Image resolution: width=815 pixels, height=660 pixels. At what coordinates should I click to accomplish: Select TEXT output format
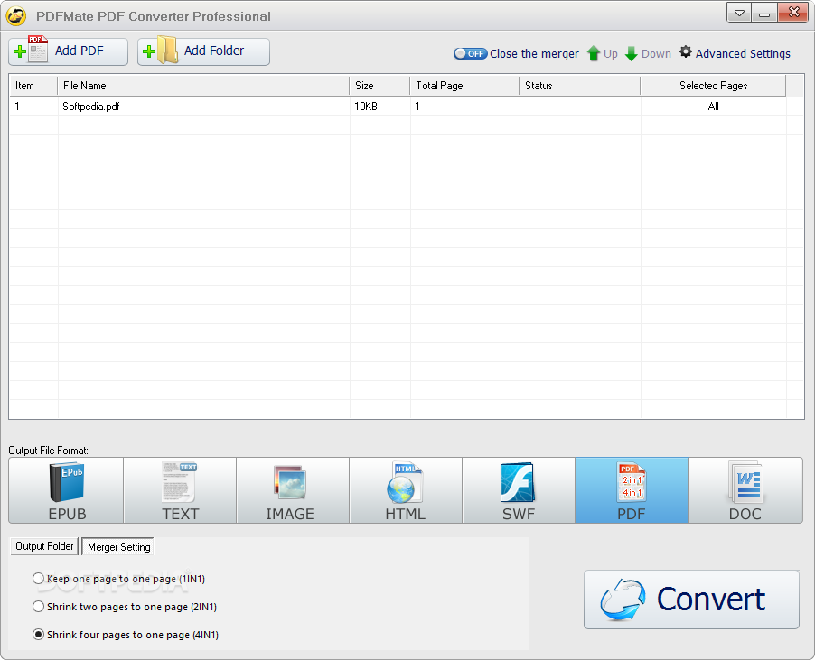click(180, 490)
